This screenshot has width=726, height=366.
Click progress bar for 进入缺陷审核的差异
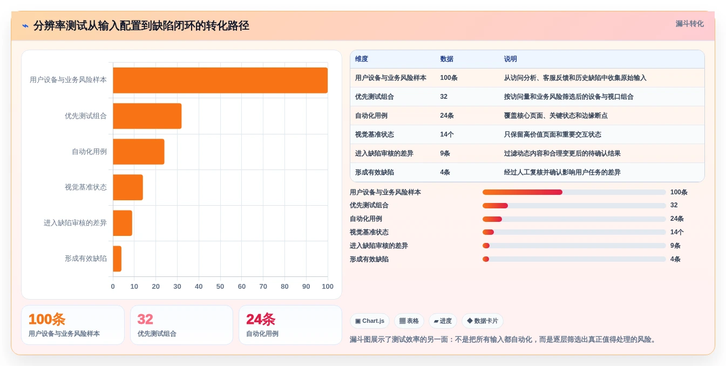(x=574, y=246)
